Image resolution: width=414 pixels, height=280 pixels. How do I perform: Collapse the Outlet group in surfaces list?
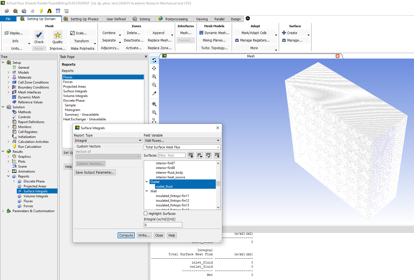[x=147, y=182]
